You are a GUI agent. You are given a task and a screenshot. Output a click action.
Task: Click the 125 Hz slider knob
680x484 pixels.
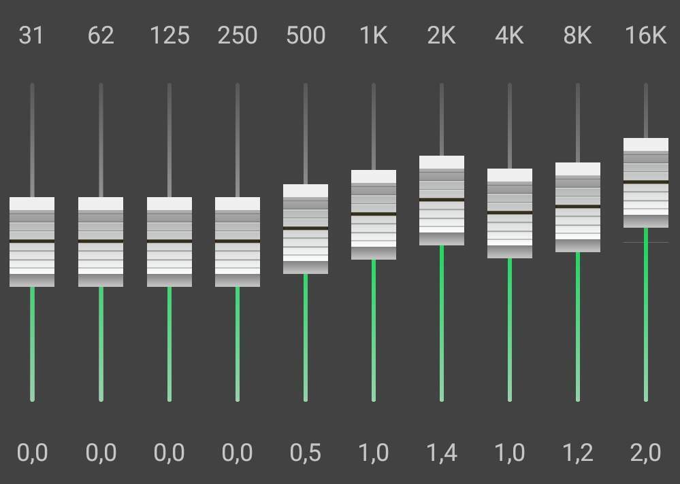[x=169, y=241]
